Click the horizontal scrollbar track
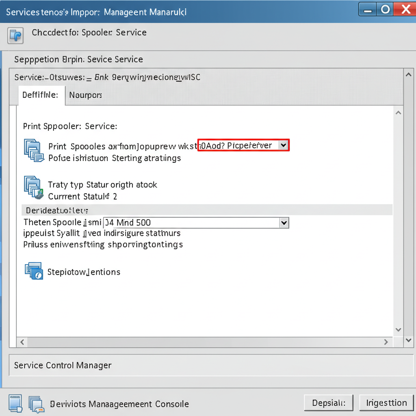This screenshot has height=416, width=416. click(x=204, y=342)
